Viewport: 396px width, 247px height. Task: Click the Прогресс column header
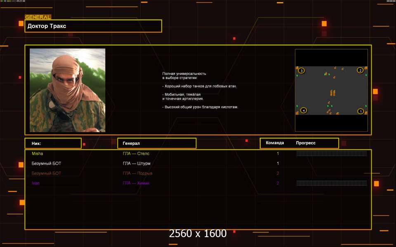tap(306, 143)
